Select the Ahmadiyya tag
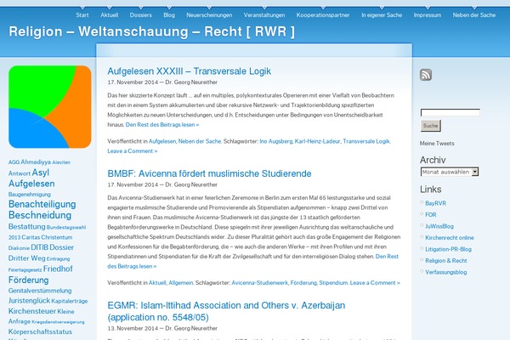 36,161
